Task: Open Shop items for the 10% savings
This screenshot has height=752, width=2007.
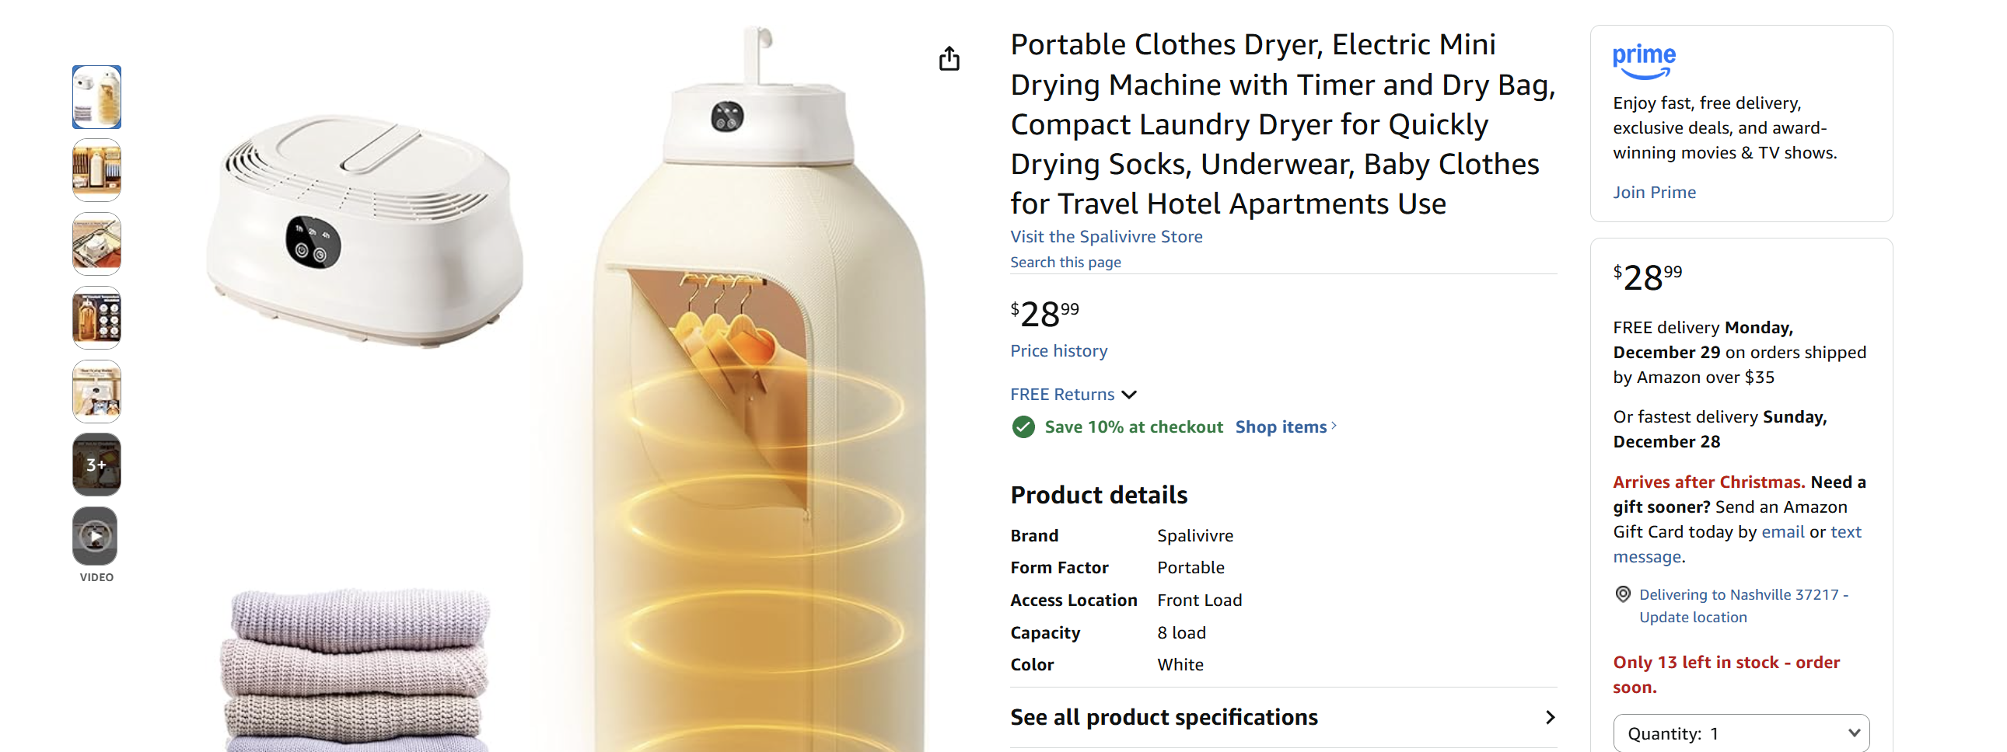Action: click(1281, 426)
